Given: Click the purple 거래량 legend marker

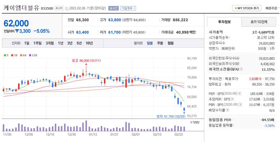Looking at the screenshot, I should point(191,122).
